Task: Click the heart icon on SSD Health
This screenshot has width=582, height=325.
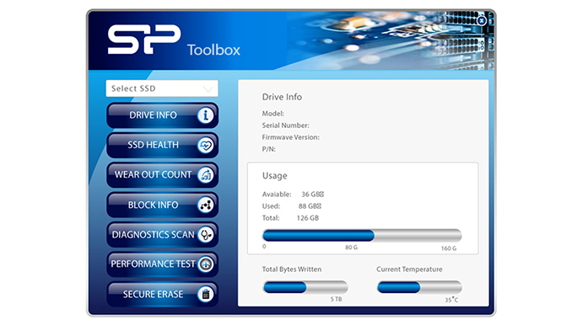Action: 205,146
